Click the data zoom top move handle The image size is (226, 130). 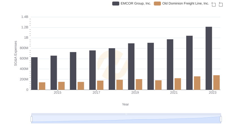[x=126, y=114]
